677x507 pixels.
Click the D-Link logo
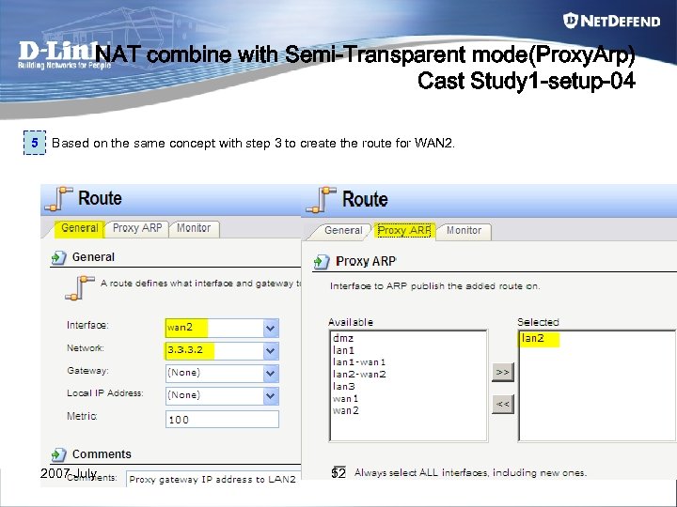pyautogui.click(x=64, y=55)
